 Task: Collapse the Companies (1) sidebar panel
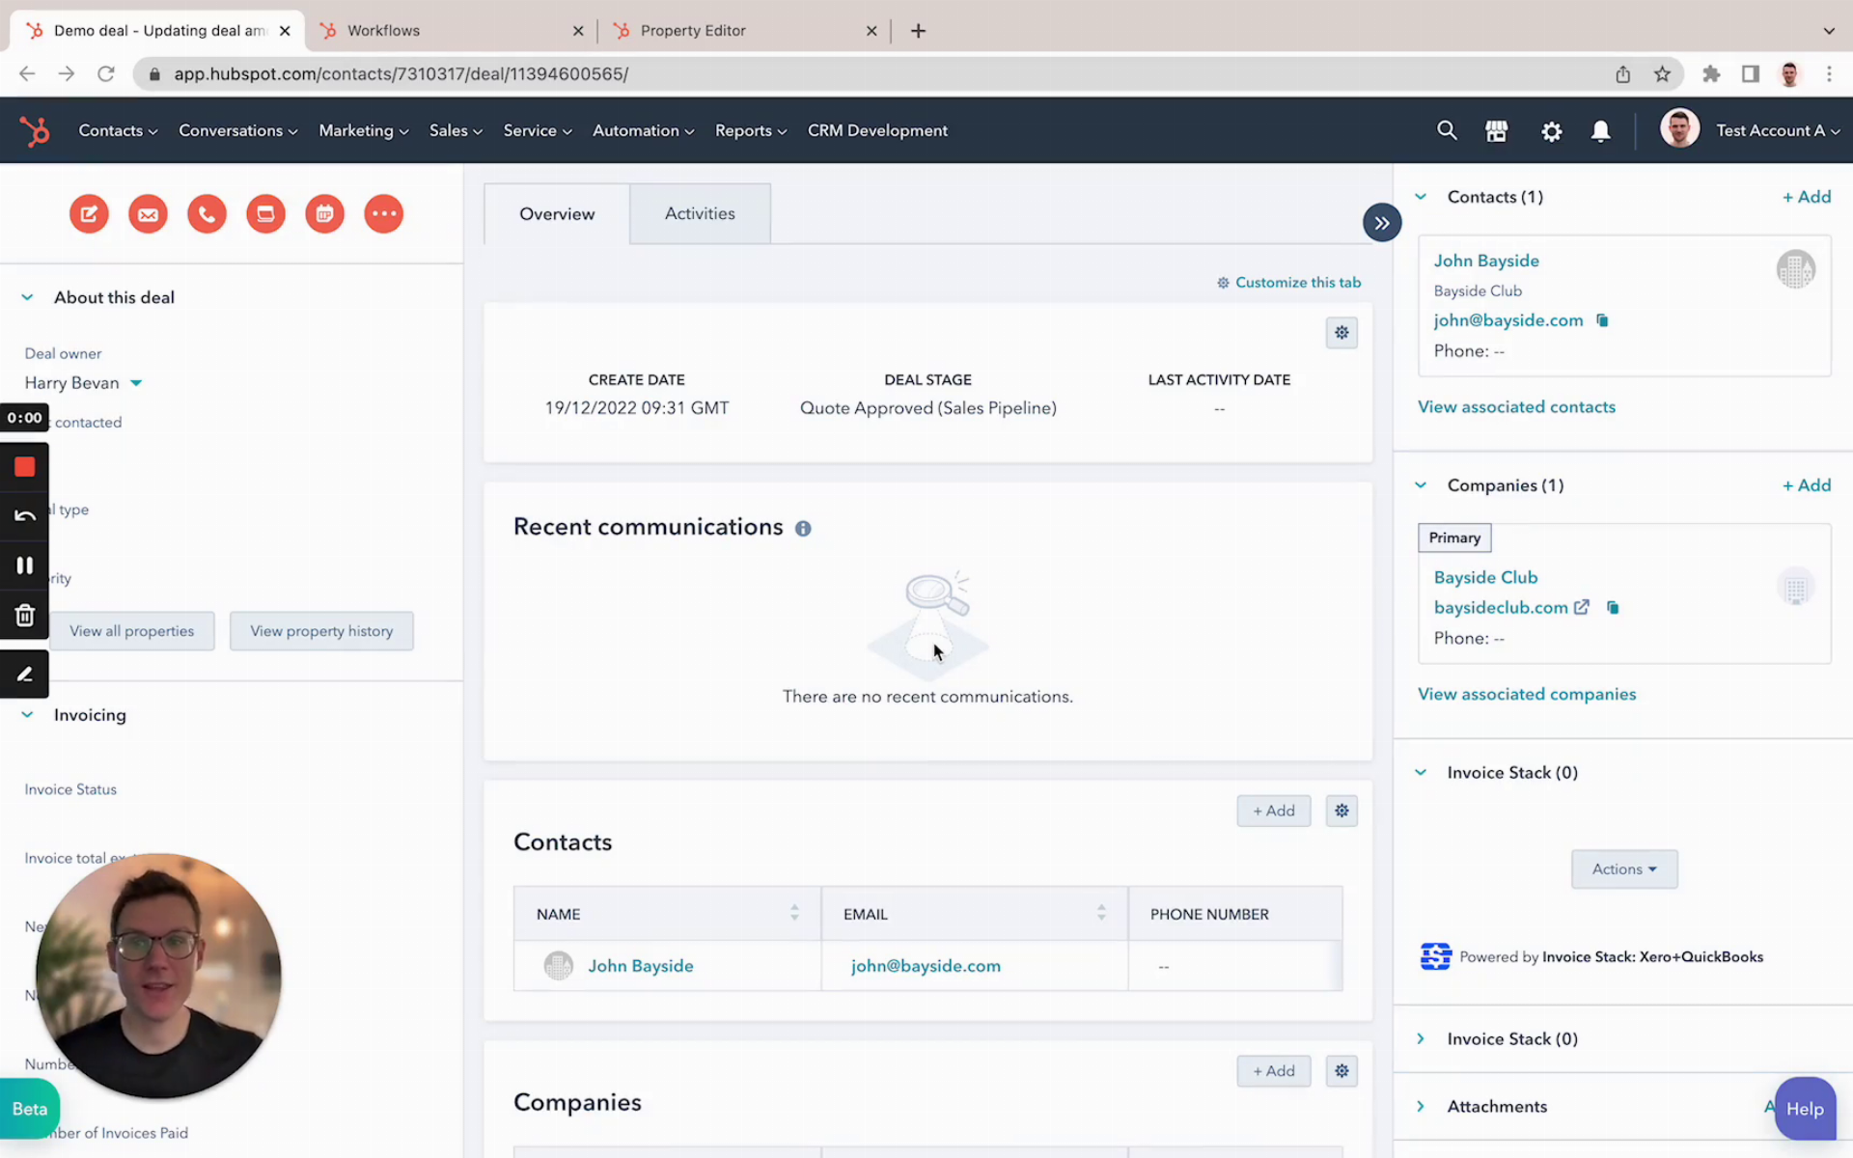point(1421,485)
